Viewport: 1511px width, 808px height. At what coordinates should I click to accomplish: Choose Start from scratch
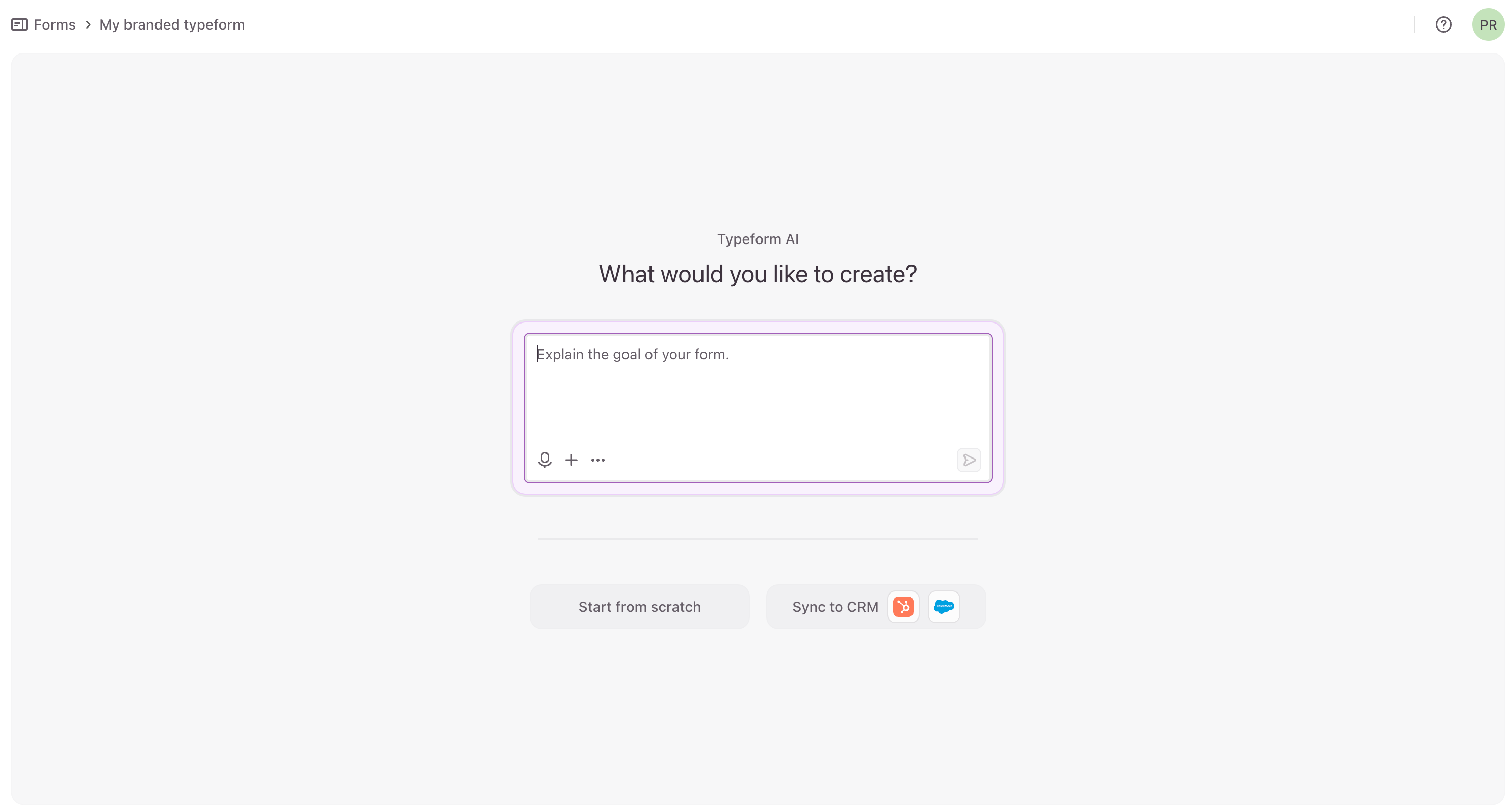639,606
